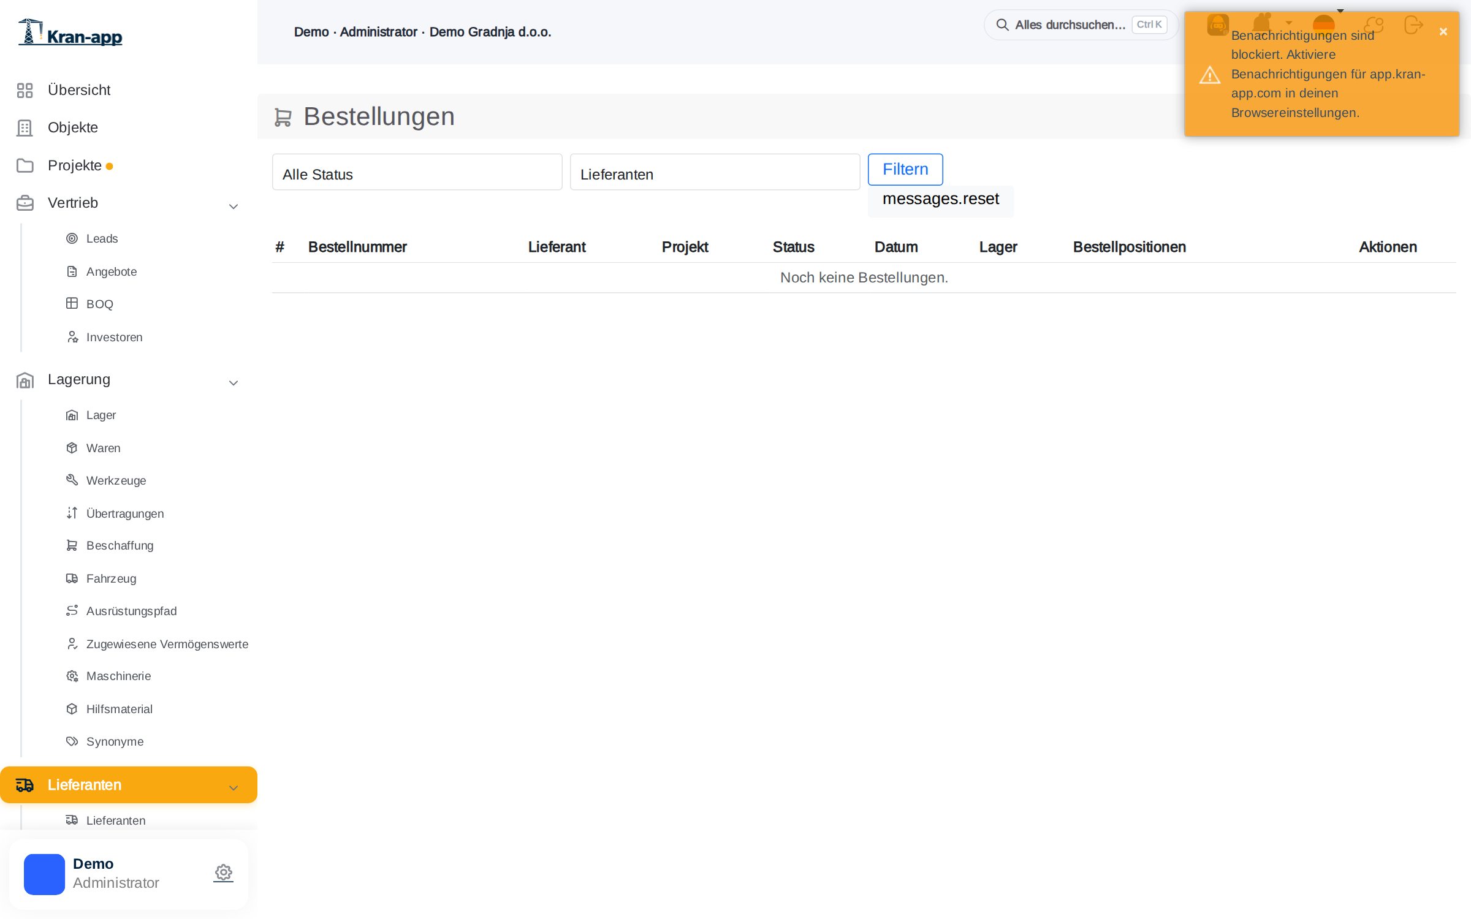The width and height of the screenshot is (1471, 919).
Task: Click the Übertragungen arrows icon
Action: point(72,513)
